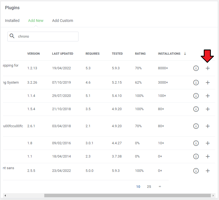
Task: Install the plugin with version 3.2.26
Action: tap(208, 83)
